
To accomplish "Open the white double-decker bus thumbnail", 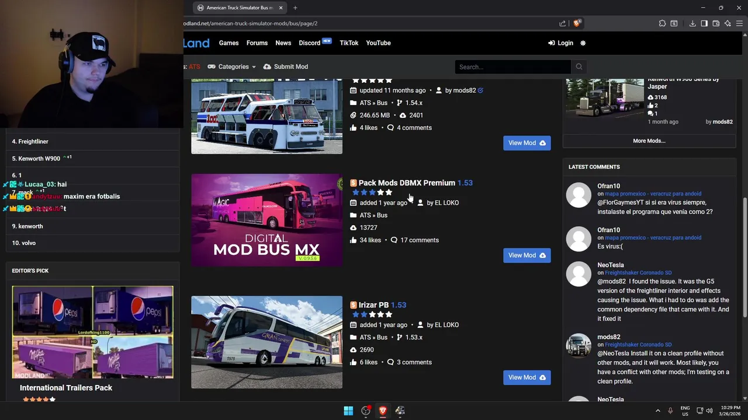I will click(266, 117).
